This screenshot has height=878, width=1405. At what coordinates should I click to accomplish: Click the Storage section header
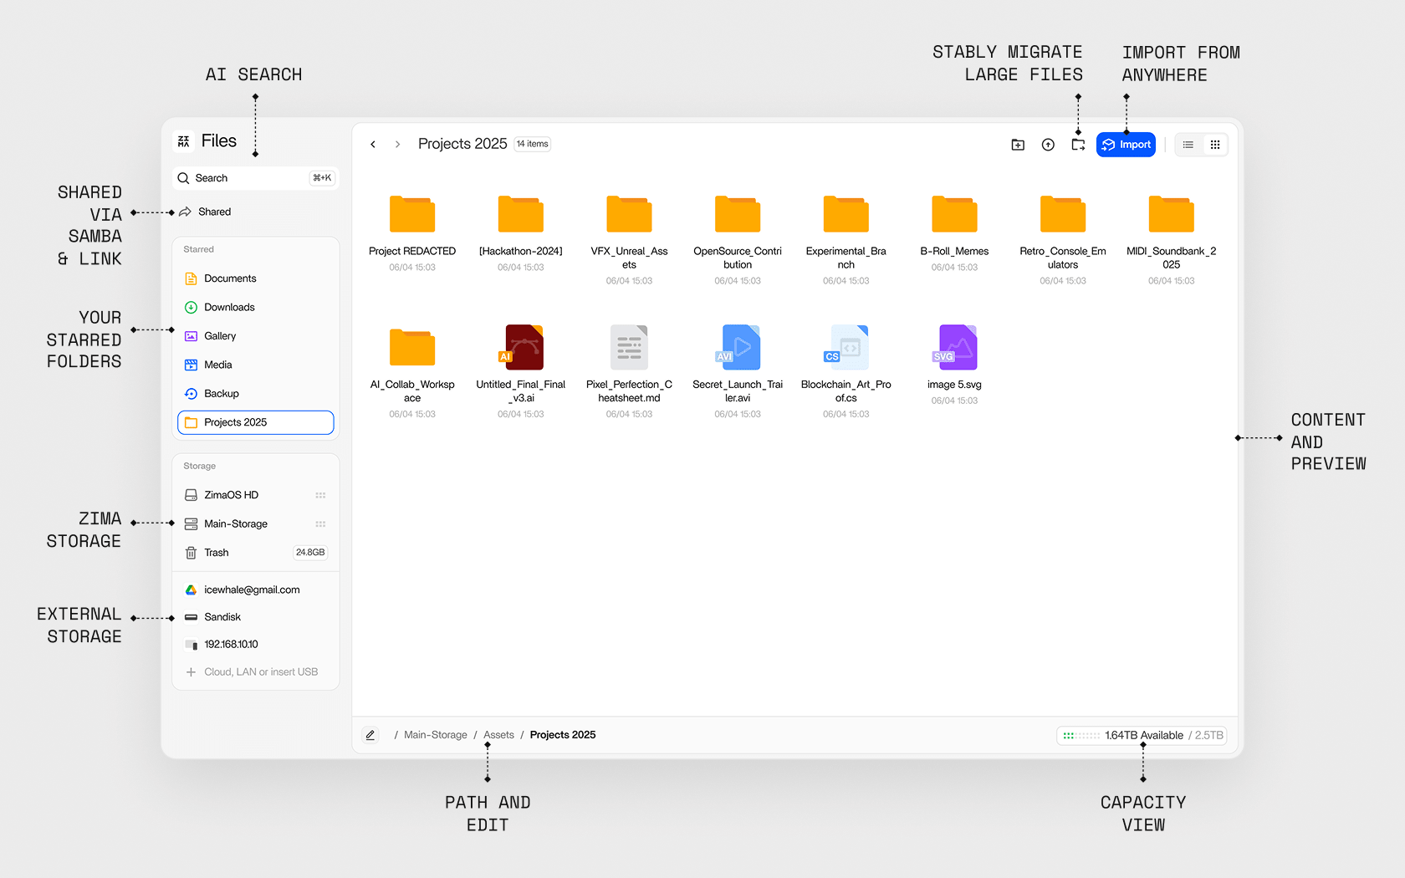[x=200, y=466]
